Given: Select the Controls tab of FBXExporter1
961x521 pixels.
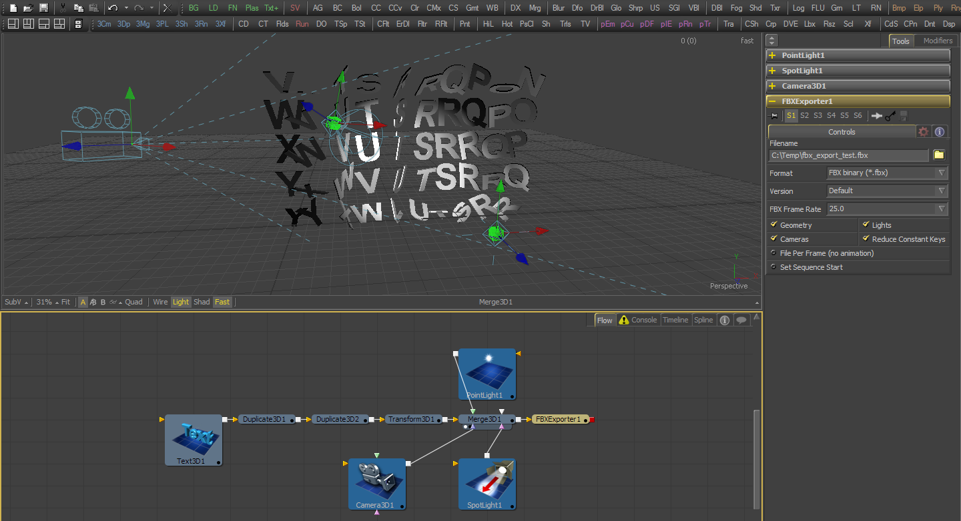Looking at the screenshot, I should click(x=842, y=131).
